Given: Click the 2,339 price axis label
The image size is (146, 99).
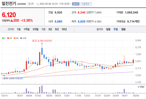Looking at the screenshot, I should click(x=138, y=82).
